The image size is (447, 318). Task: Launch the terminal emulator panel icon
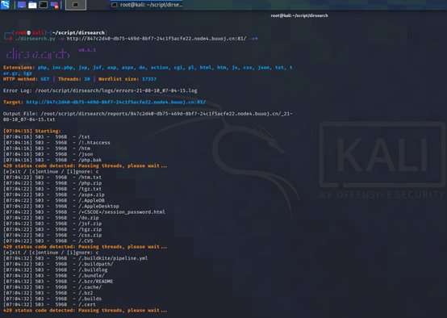pos(43,5)
